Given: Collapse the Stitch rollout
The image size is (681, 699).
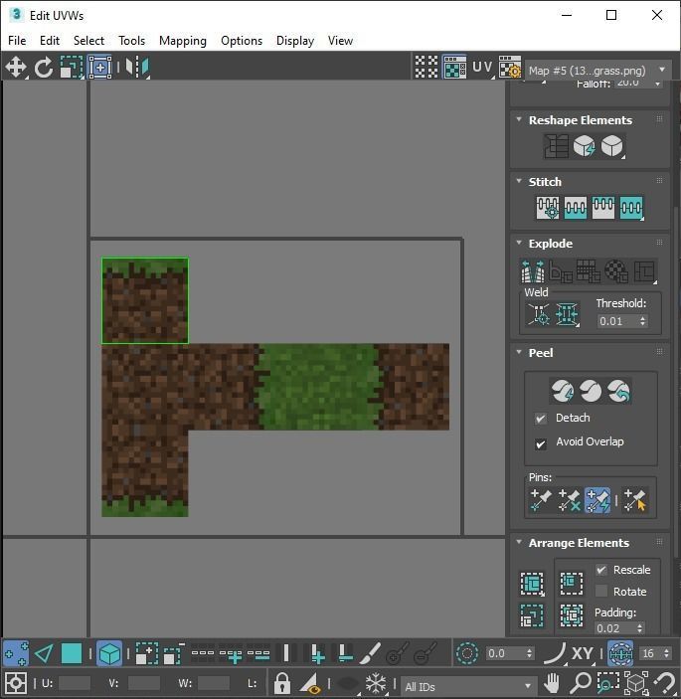Looking at the screenshot, I should click(x=519, y=181).
